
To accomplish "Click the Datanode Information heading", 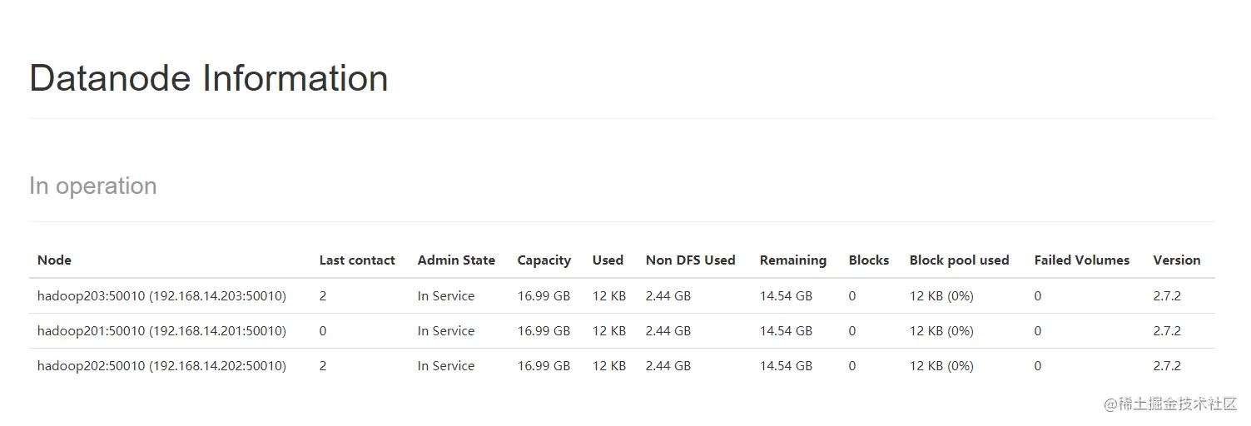I will (209, 78).
